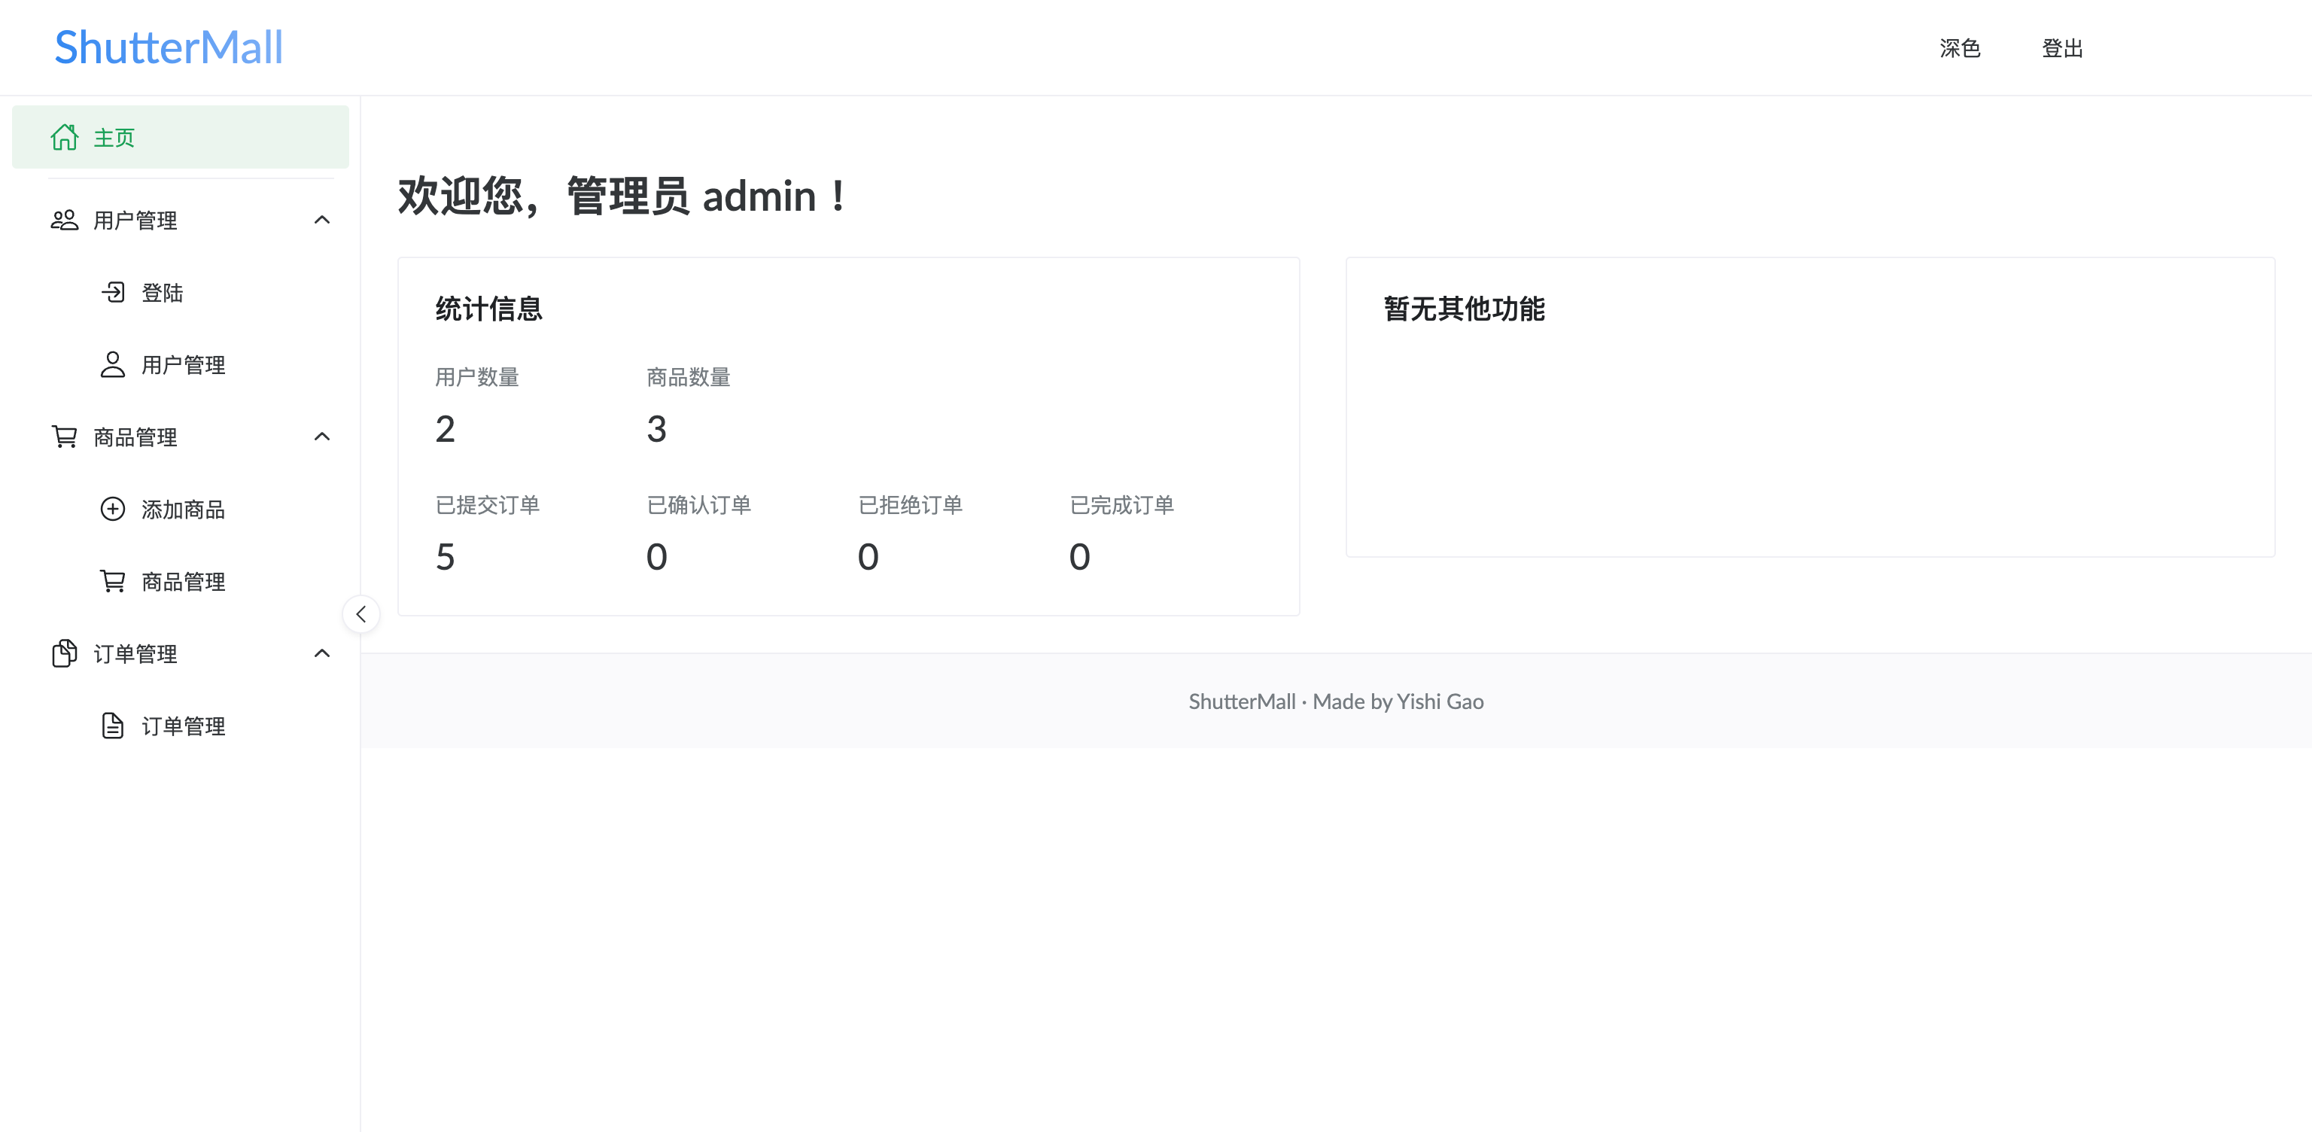The width and height of the screenshot is (2312, 1132).
Task: Collapse the 用户管理 group chevron
Action: 321,220
